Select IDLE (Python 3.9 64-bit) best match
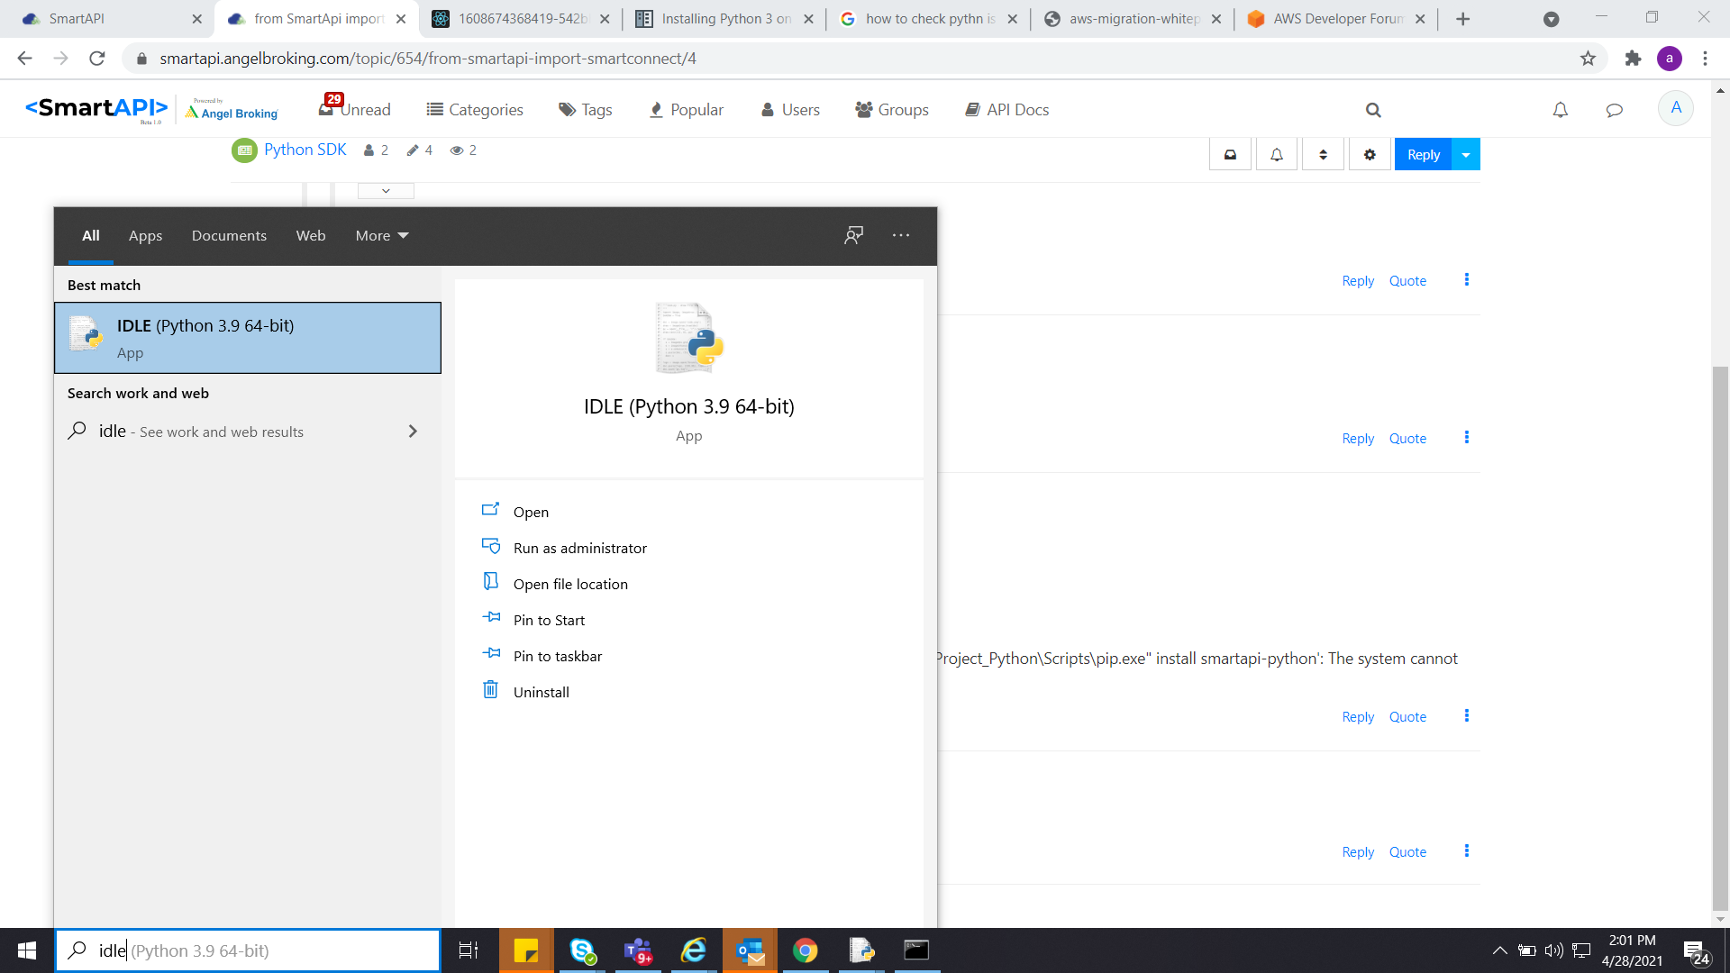Screen dimensions: 1730x973 [248, 338]
